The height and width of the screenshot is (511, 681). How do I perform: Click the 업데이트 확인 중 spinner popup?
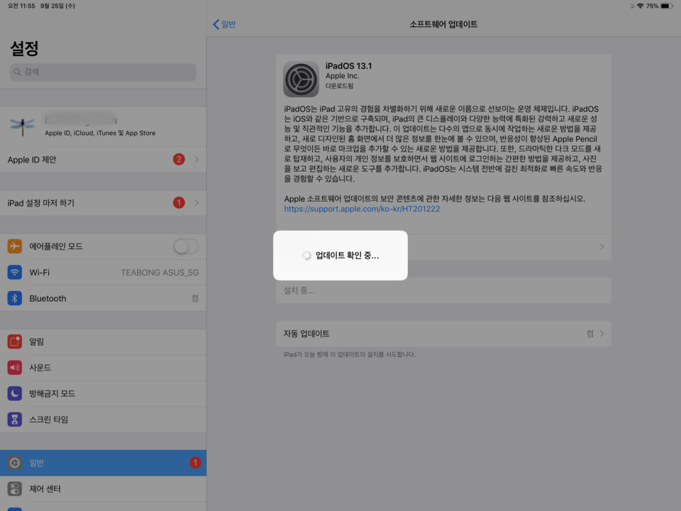pos(340,255)
